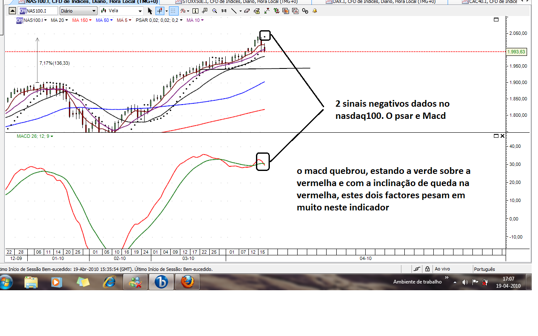Click the 1.993,63 current price label
The width and height of the screenshot is (538, 336).
pos(517,52)
